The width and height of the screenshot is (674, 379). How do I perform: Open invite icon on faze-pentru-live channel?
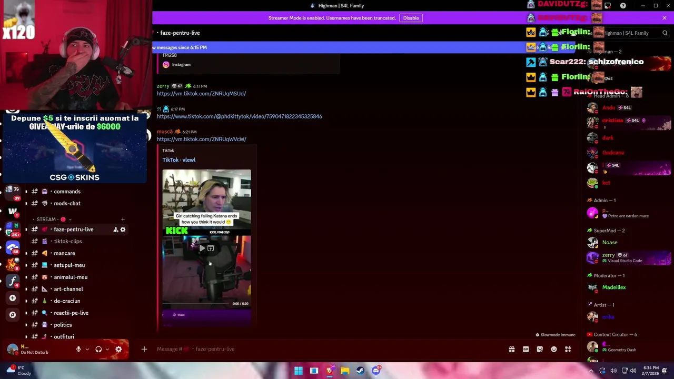[115, 230]
